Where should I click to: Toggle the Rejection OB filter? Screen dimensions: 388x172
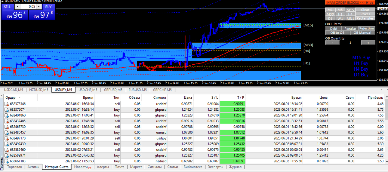click(x=367, y=28)
